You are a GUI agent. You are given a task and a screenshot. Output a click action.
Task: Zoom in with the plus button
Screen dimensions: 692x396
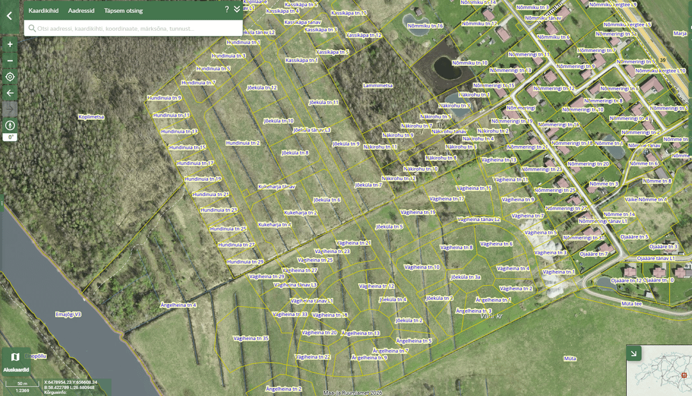(x=10, y=45)
